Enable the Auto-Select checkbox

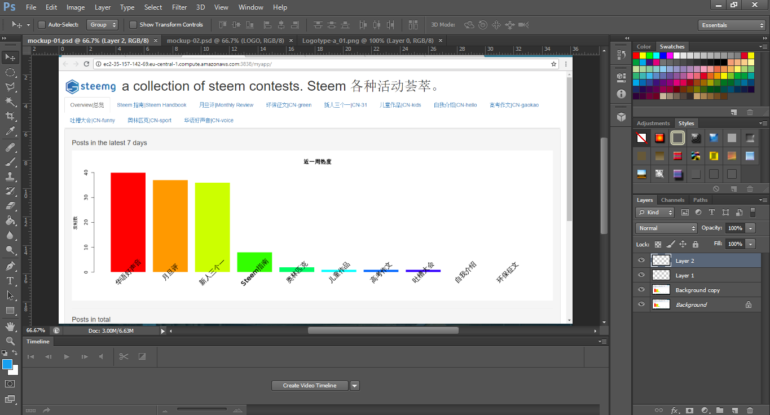(x=42, y=25)
